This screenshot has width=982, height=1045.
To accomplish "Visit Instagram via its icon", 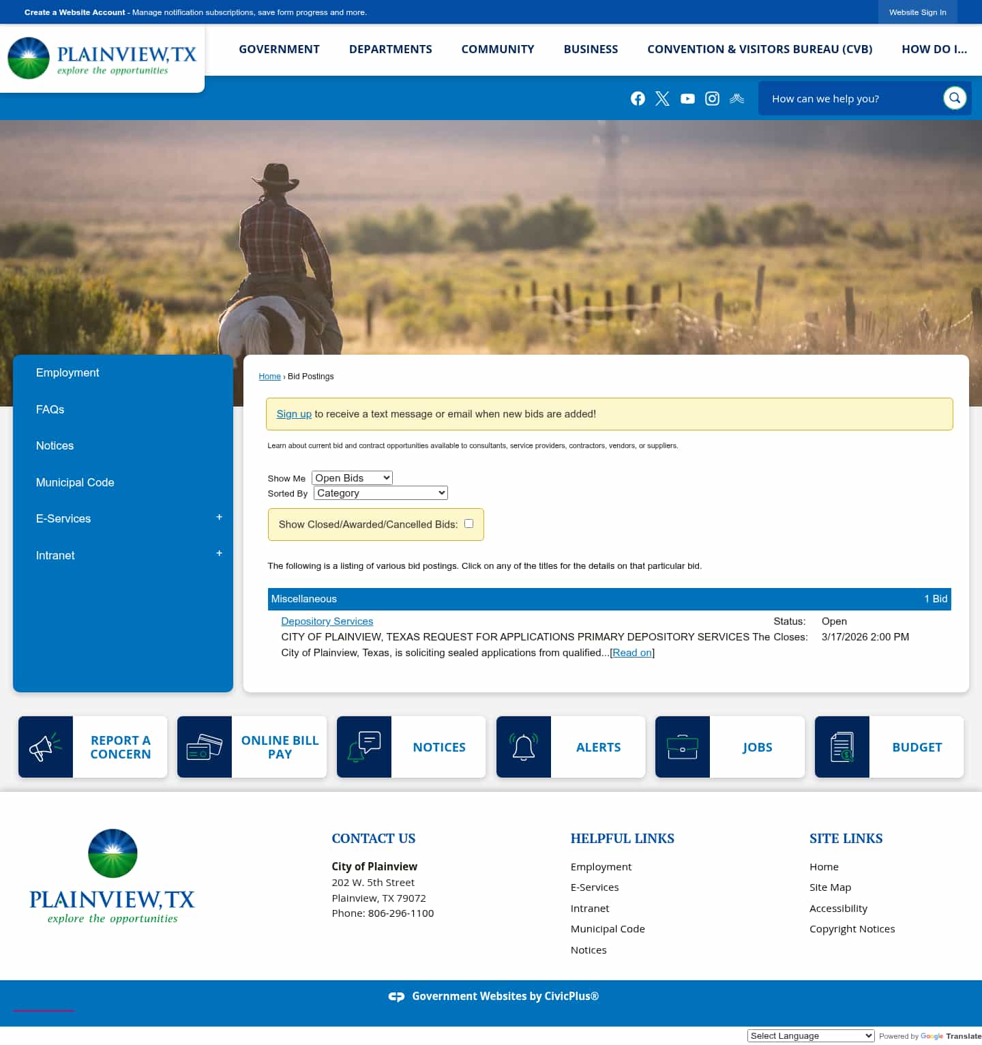I will 711,98.
